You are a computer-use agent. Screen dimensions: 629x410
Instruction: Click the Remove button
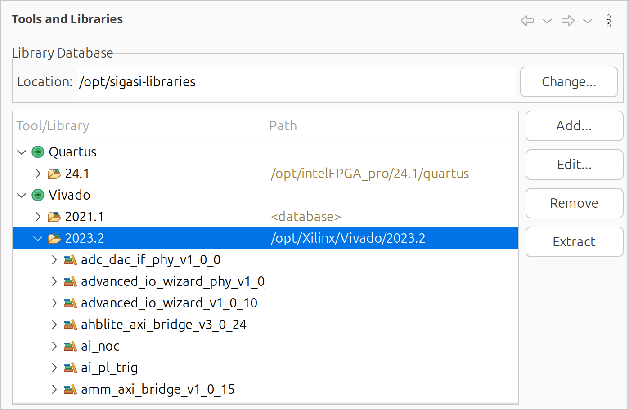click(x=574, y=203)
